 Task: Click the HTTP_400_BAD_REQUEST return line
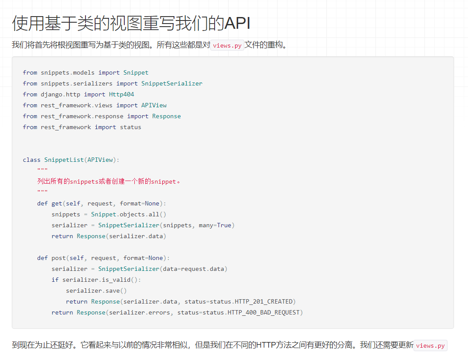click(x=177, y=312)
